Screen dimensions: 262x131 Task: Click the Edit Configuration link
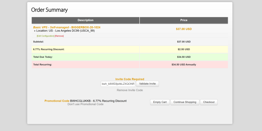coord(45,36)
